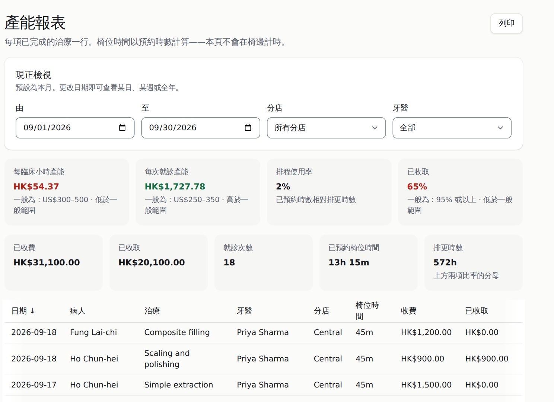Click Composite filling treatment cell
The height and width of the screenshot is (402, 554).
pyautogui.click(x=177, y=332)
